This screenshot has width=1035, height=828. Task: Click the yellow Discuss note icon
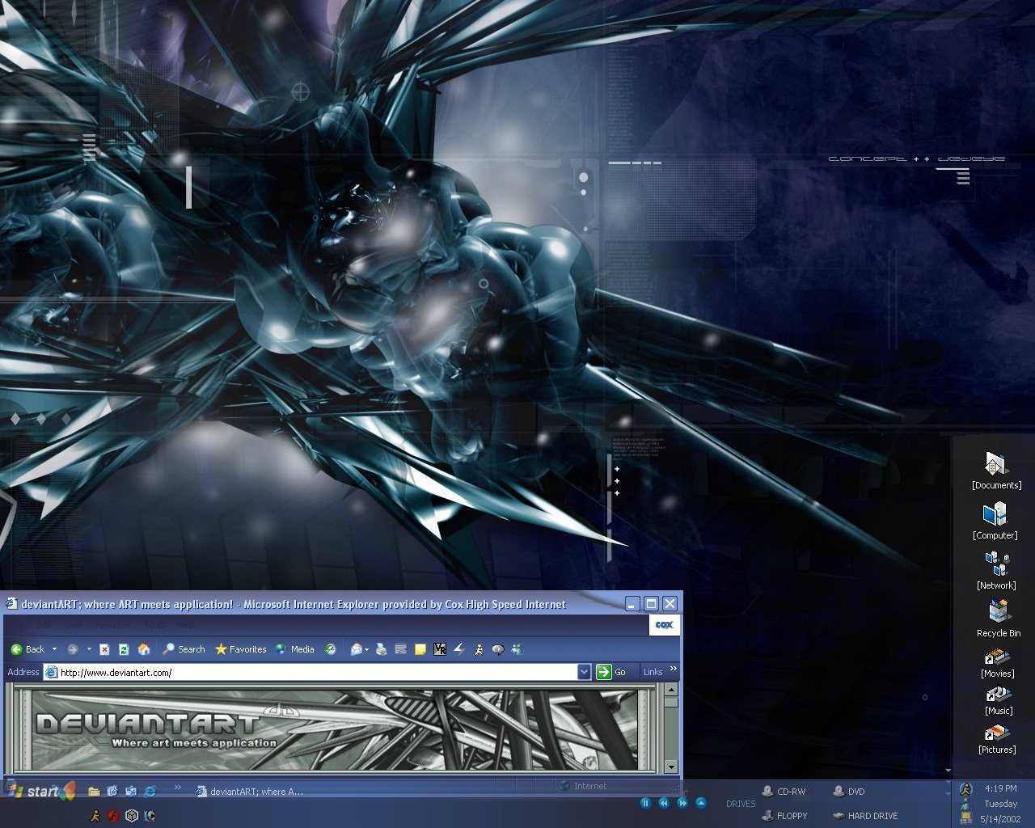[420, 649]
